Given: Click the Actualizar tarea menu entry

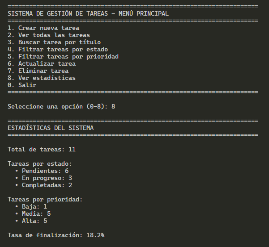Looking at the screenshot, I should 42,63.
